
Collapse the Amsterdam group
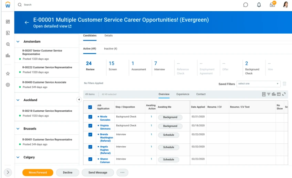tap(18, 42)
